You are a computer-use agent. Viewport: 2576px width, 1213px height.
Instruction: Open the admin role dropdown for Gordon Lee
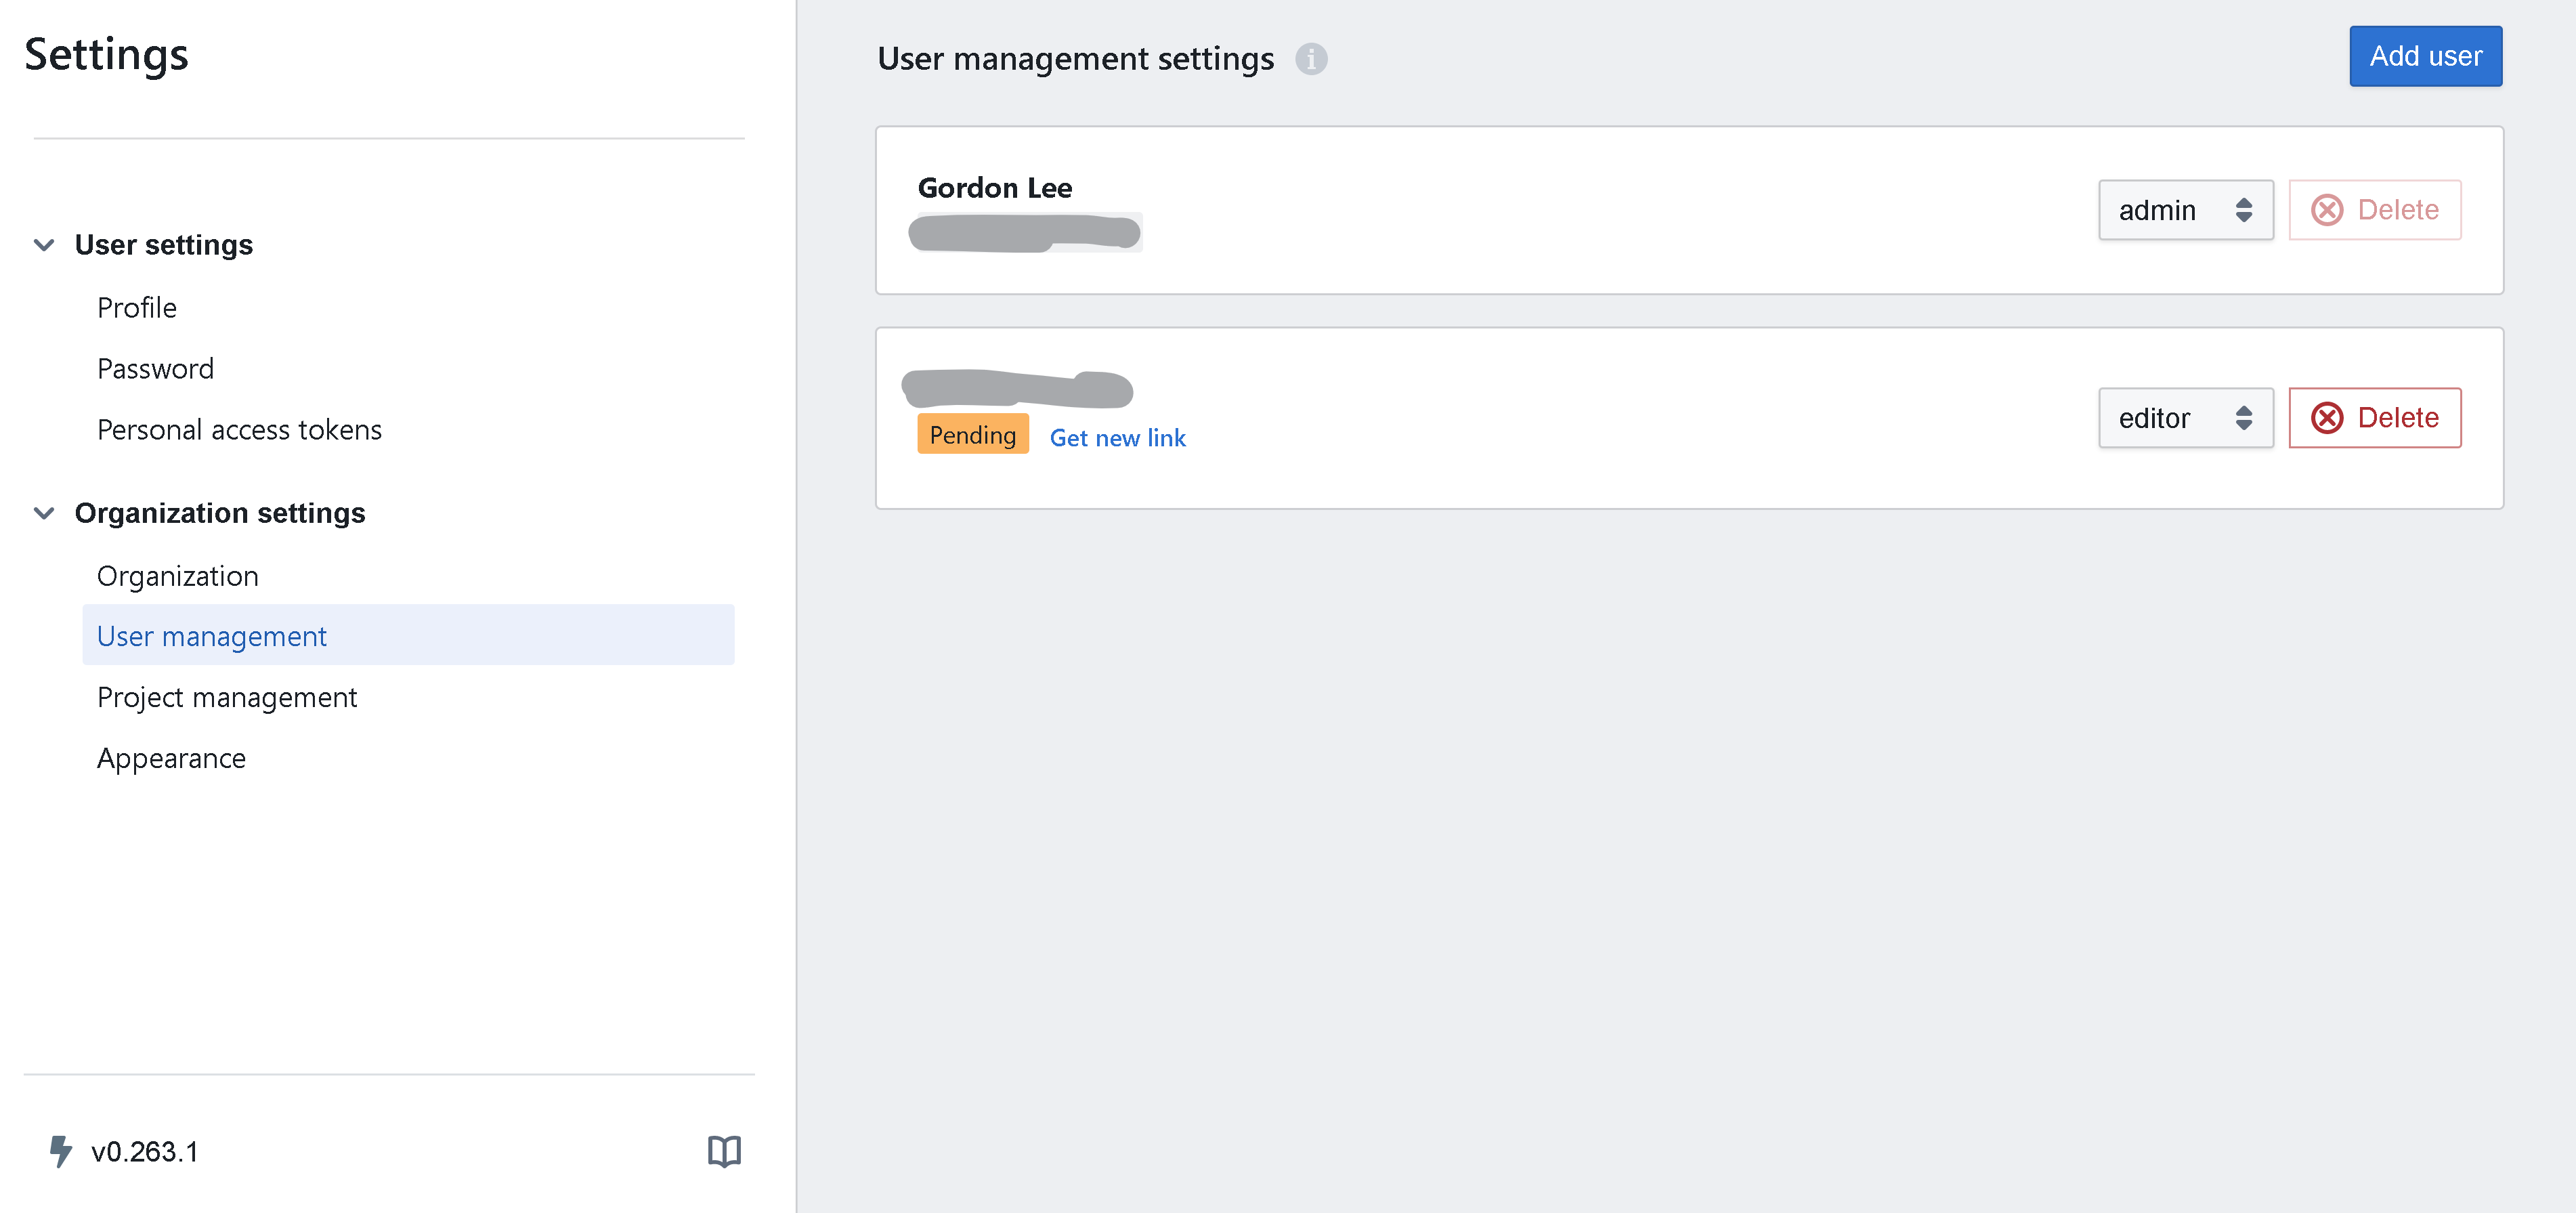click(x=2186, y=209)
